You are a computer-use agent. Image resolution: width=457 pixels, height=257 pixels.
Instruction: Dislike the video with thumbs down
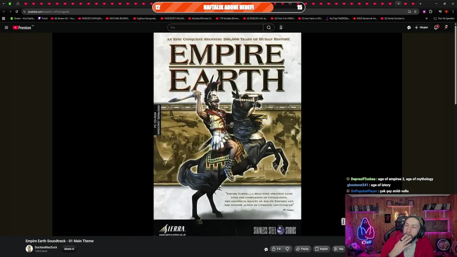(287, 249)
